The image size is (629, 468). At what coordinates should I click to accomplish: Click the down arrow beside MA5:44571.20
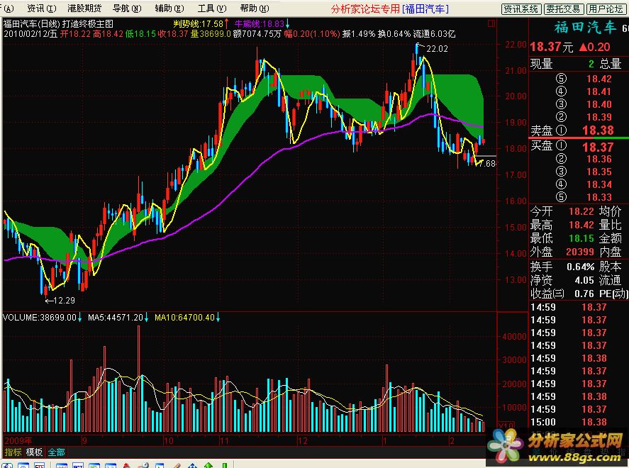point(146,318)
